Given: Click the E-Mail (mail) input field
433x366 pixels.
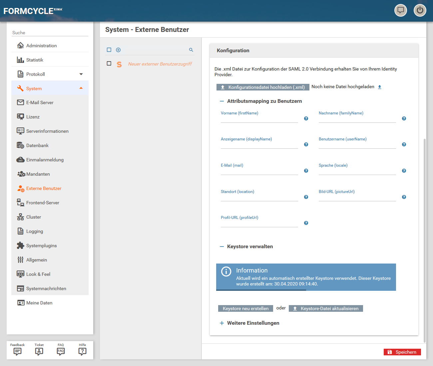Looking at the screenshot, I should [259, 171].
